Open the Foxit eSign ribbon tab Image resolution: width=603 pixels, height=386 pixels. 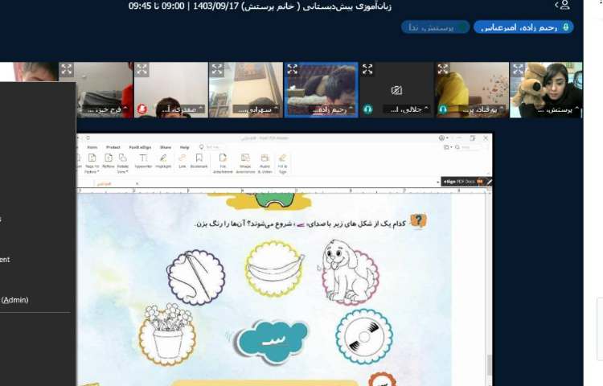(140, 147)
